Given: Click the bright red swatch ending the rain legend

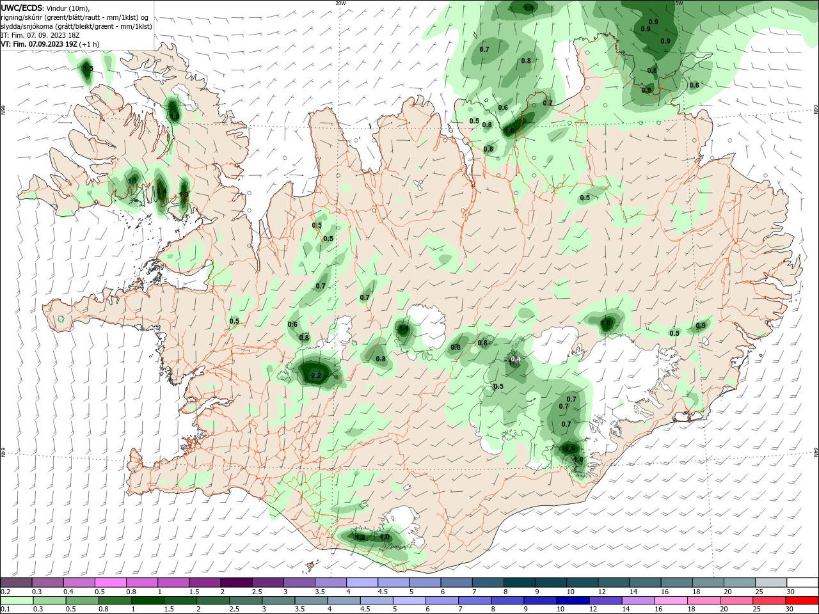Looking at the screenshot, I should tap(801, 601).
